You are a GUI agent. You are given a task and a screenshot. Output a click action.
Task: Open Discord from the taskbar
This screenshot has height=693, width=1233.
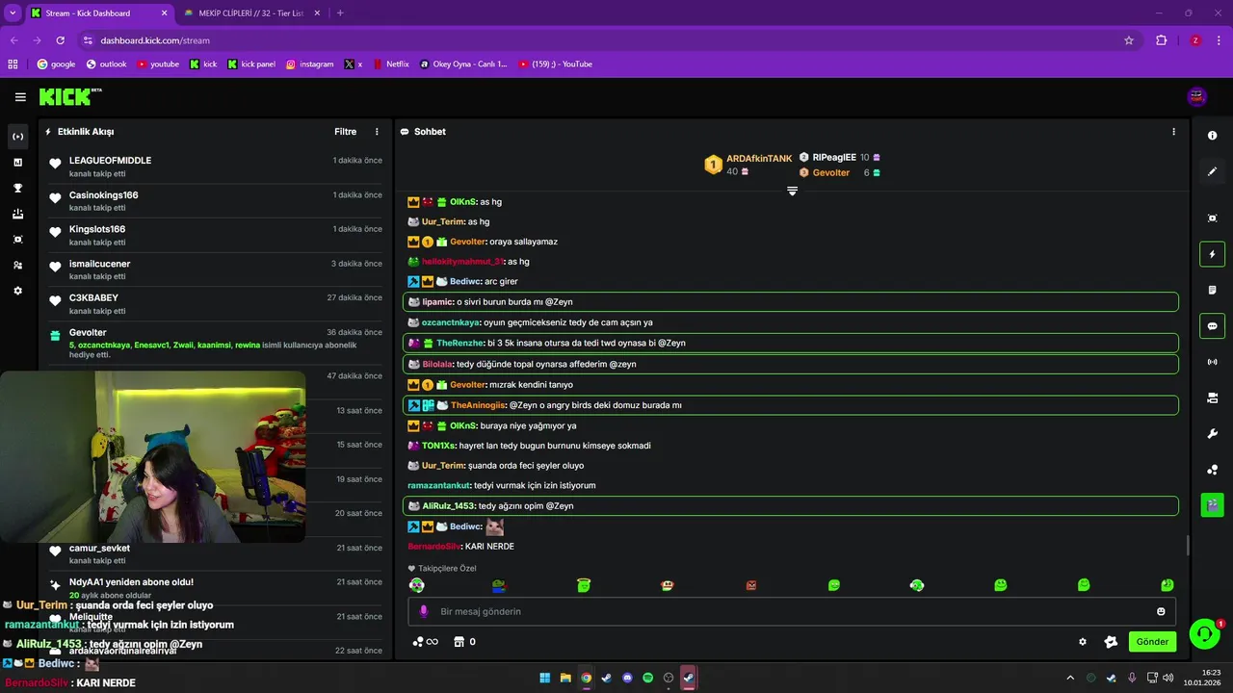[627, 678]
